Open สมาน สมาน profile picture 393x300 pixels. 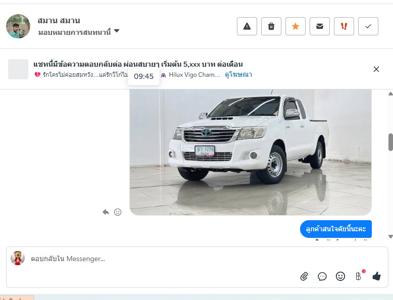pyautogui.click(x=18, y=26)
